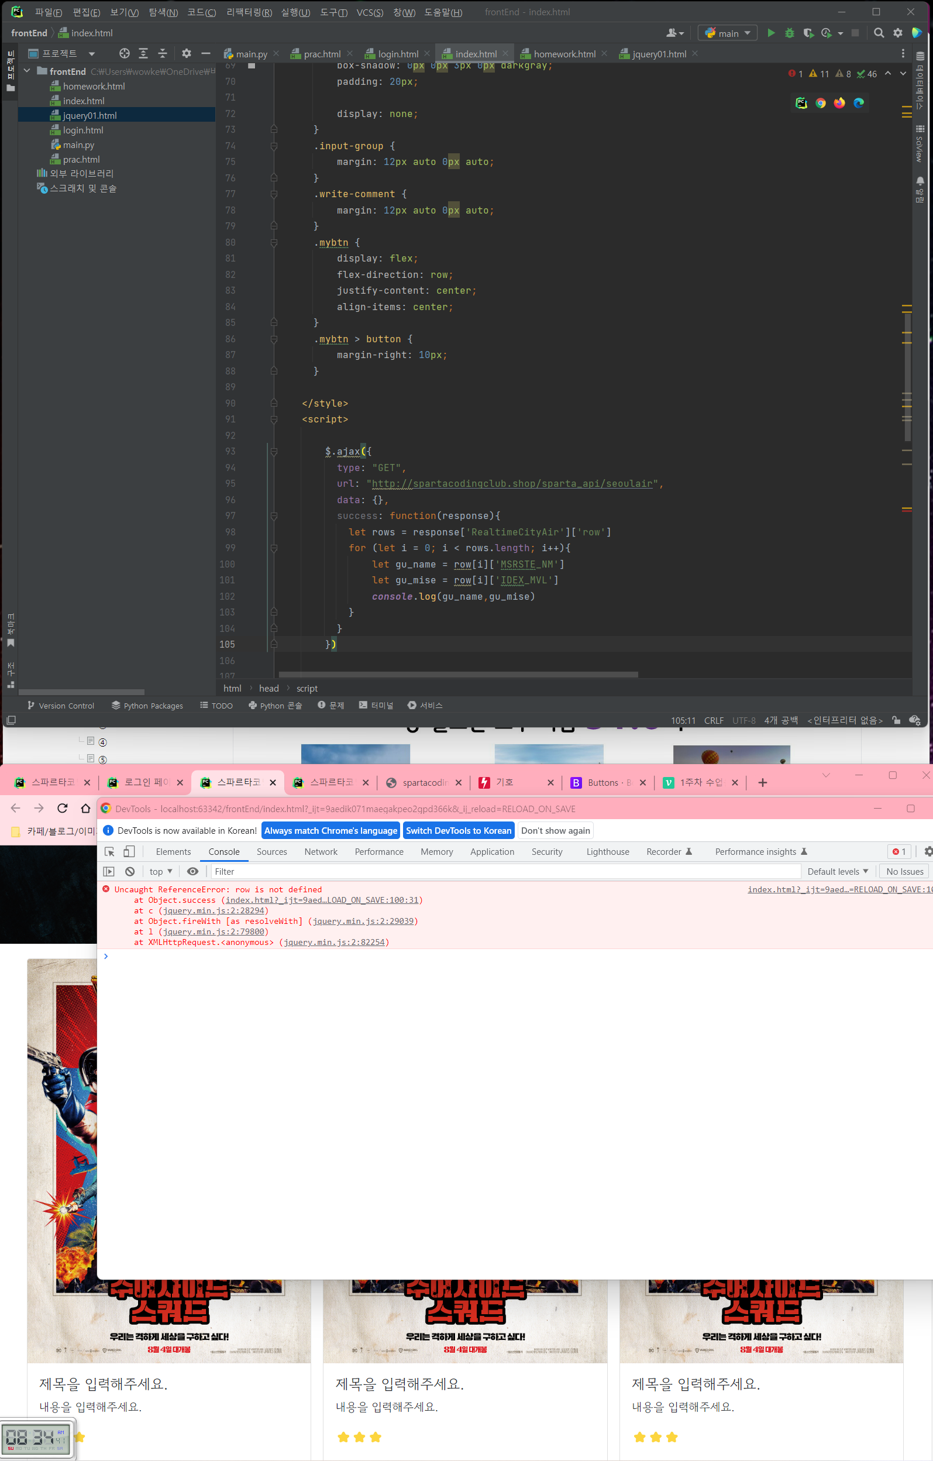The width and height of the screenshot is (933, 1461).
Task: Open editor tab options three-dot menu
Action: pos(903,53)
